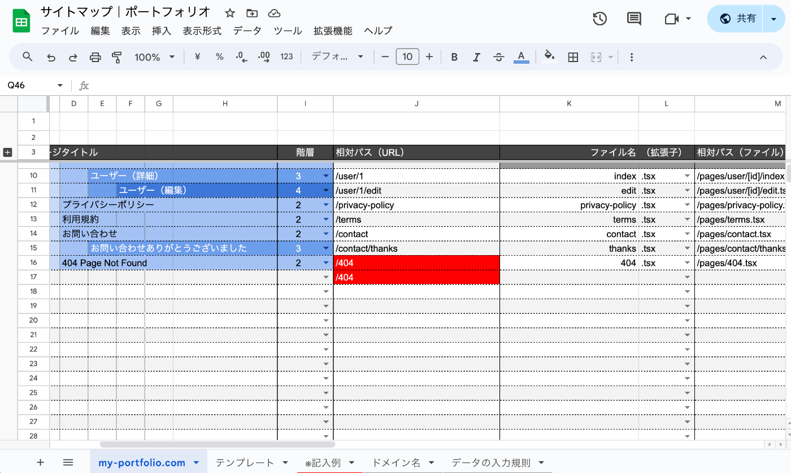Screen dimensions: 791x473
Task: Toggle italic formatting
Action: pos(476,57)
